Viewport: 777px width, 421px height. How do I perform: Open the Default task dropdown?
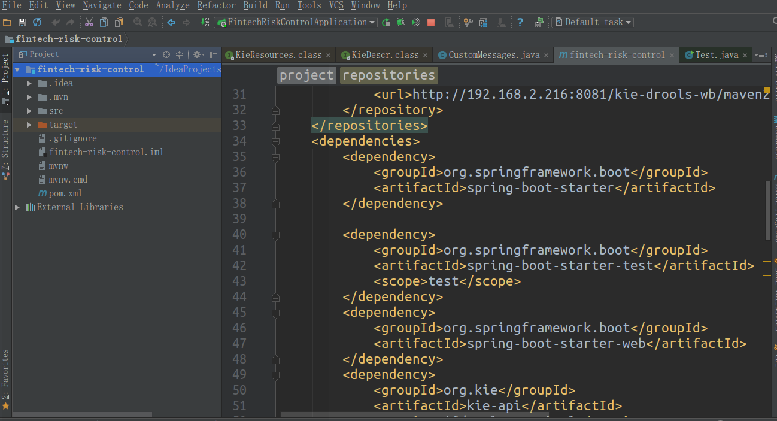click(593, 22)
